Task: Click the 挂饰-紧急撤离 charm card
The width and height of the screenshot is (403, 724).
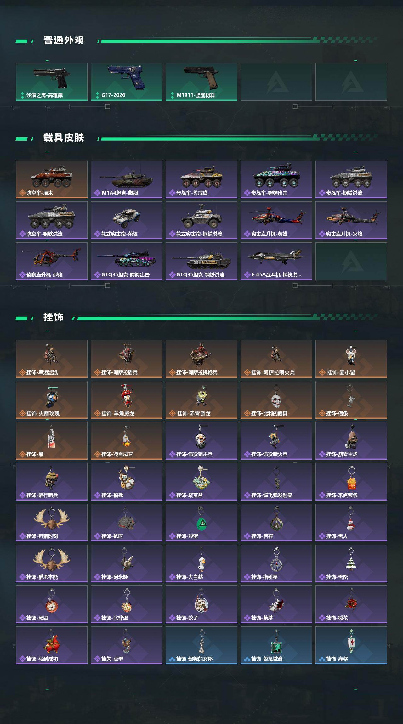Action: coord(276,645)
